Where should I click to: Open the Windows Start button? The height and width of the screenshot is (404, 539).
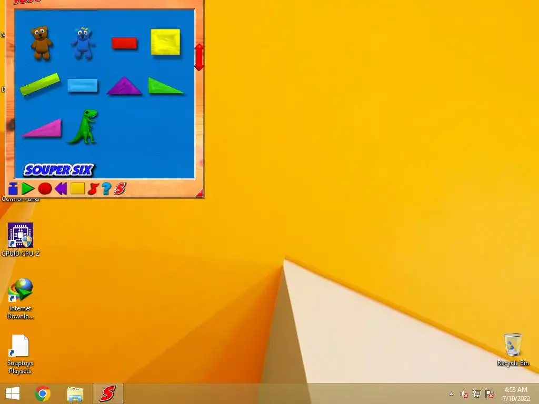[13, 393]
